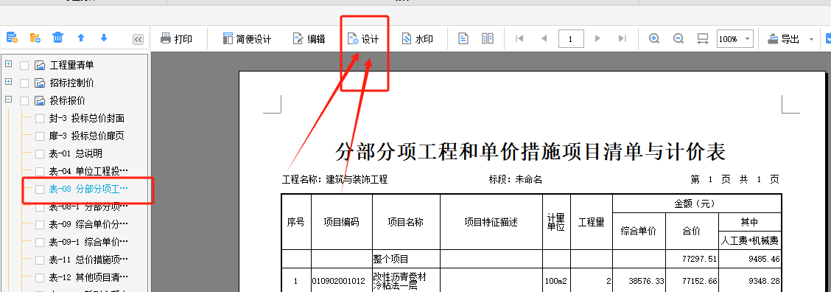Check the 表-11 总价措施项 checkbox
The image size is (831, 292).
[x=40, y=260]
